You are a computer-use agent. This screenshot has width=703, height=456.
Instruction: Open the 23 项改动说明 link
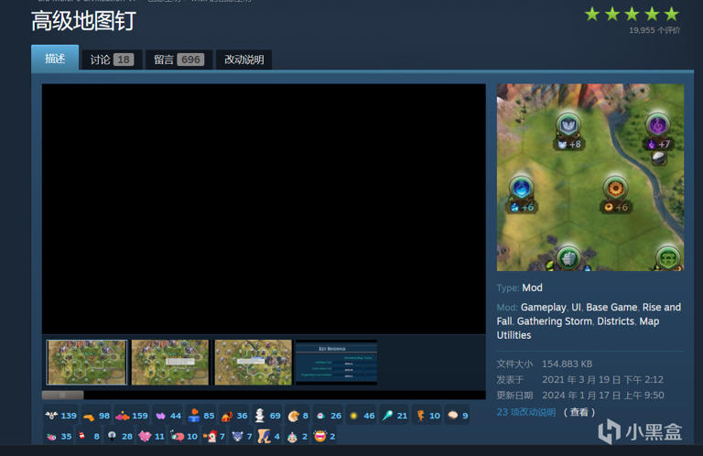(526, 412)
